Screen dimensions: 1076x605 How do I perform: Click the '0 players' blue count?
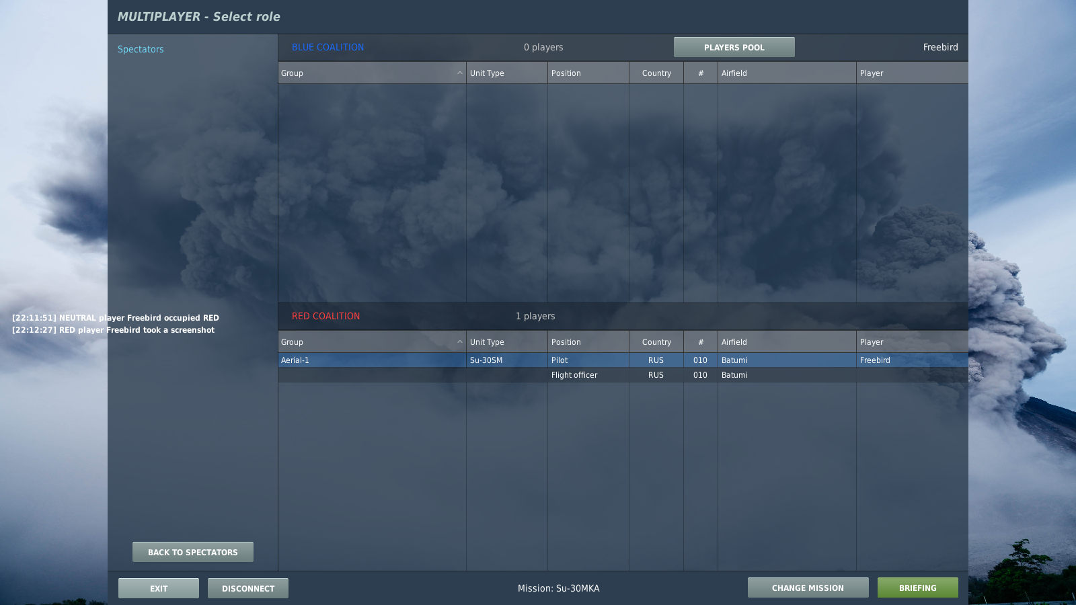pos(543,47)
